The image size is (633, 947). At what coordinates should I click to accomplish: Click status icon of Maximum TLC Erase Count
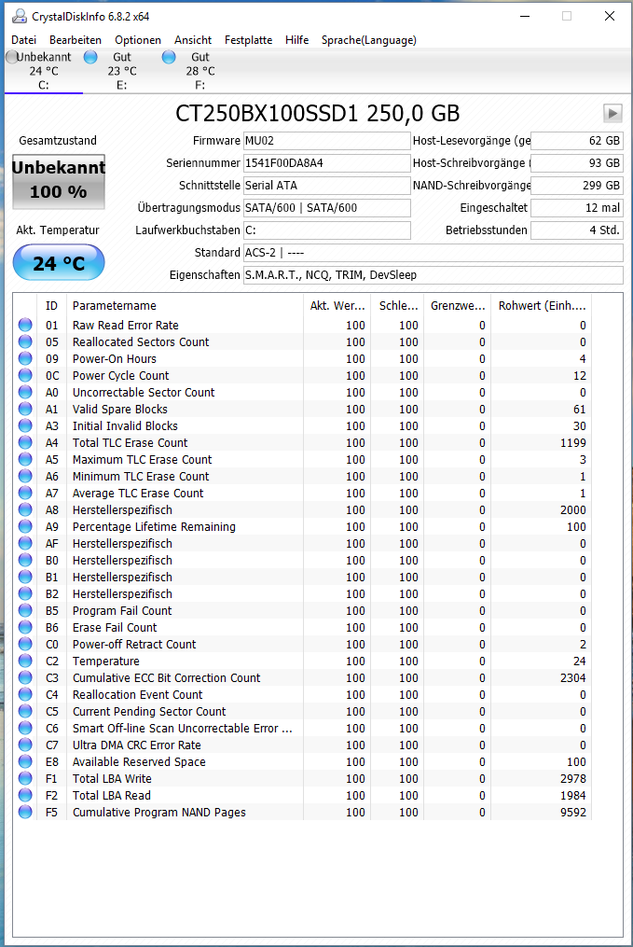pos(25,460)
